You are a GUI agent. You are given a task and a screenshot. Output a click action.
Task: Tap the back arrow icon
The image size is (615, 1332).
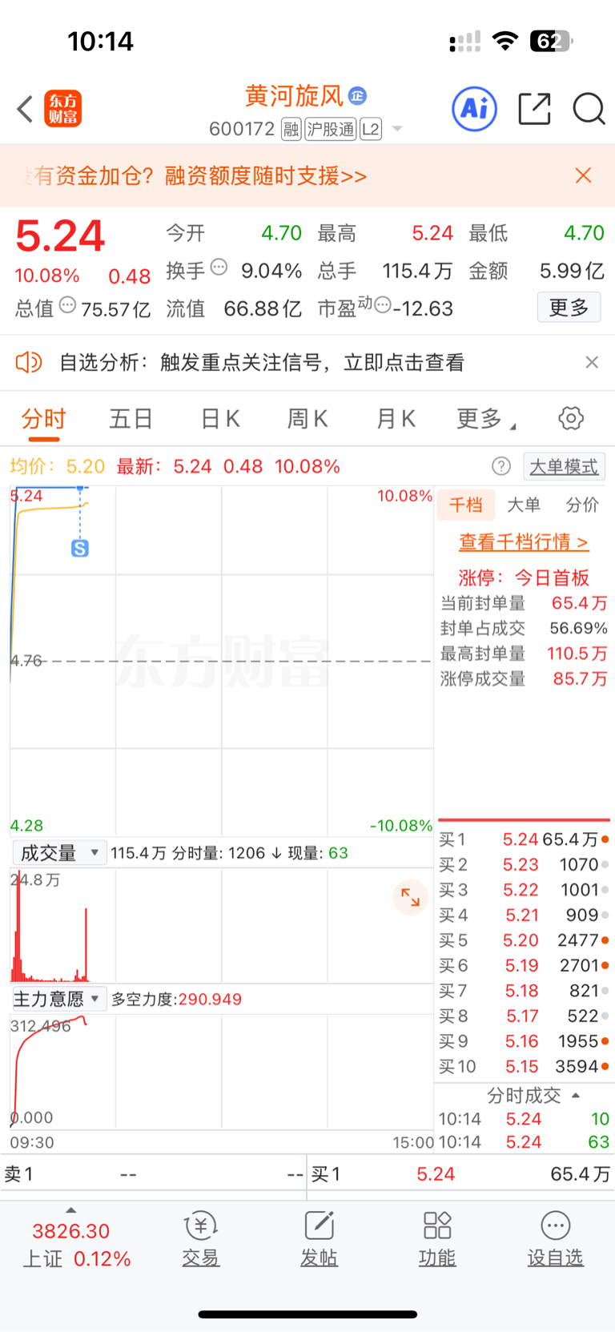[25, 109]
